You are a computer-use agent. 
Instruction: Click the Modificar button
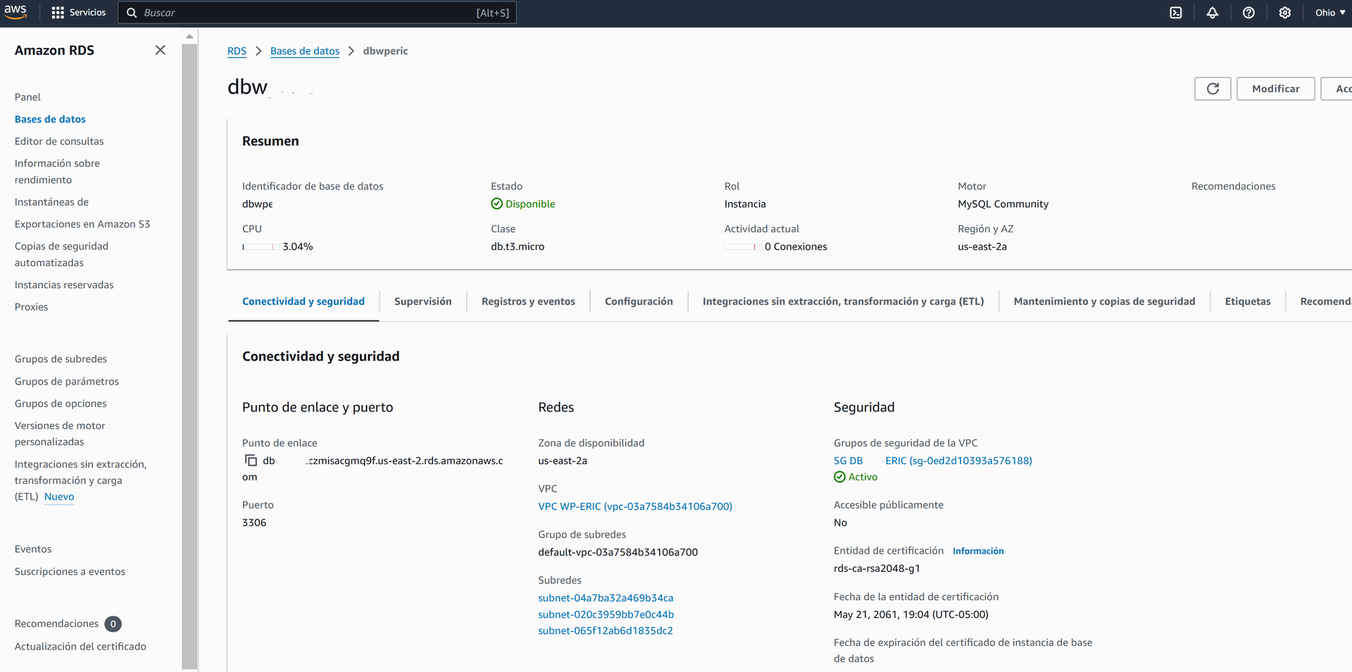point(1275,89)
